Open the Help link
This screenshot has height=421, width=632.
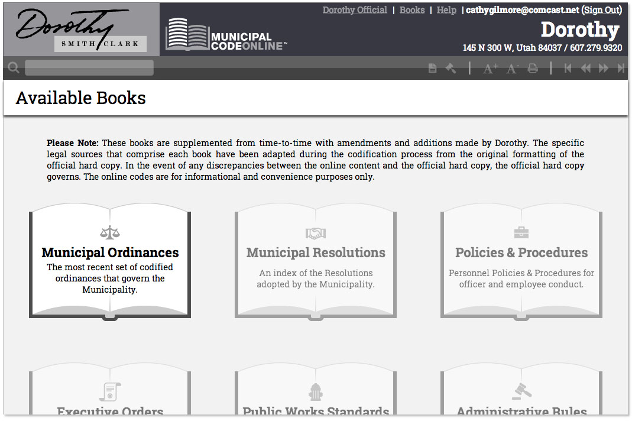(x=446, y=10)
